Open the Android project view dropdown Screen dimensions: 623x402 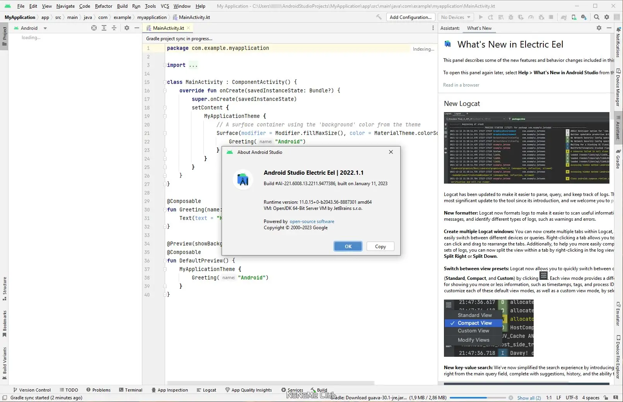(x=30, y=28)
